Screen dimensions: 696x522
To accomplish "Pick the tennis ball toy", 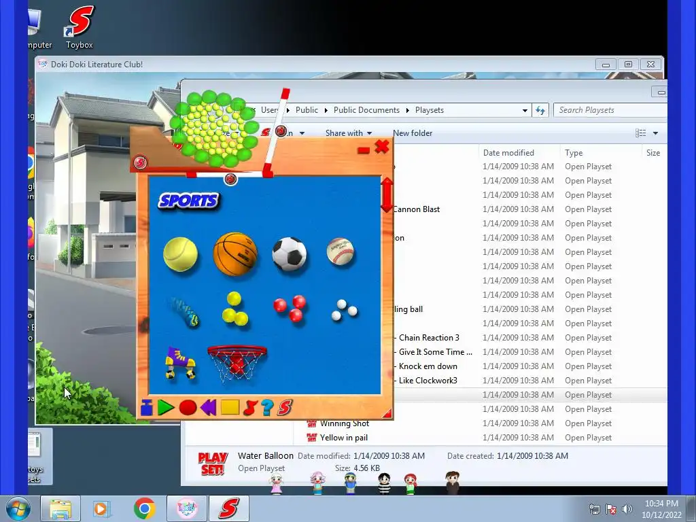I will click(180, 254).
